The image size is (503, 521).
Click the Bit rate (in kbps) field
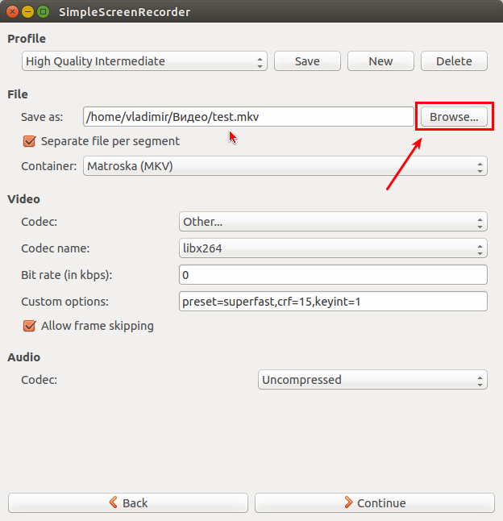333,275
